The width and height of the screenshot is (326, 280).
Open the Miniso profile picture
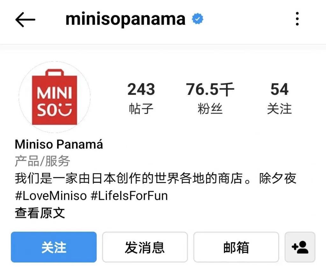(x=54, y=97)
